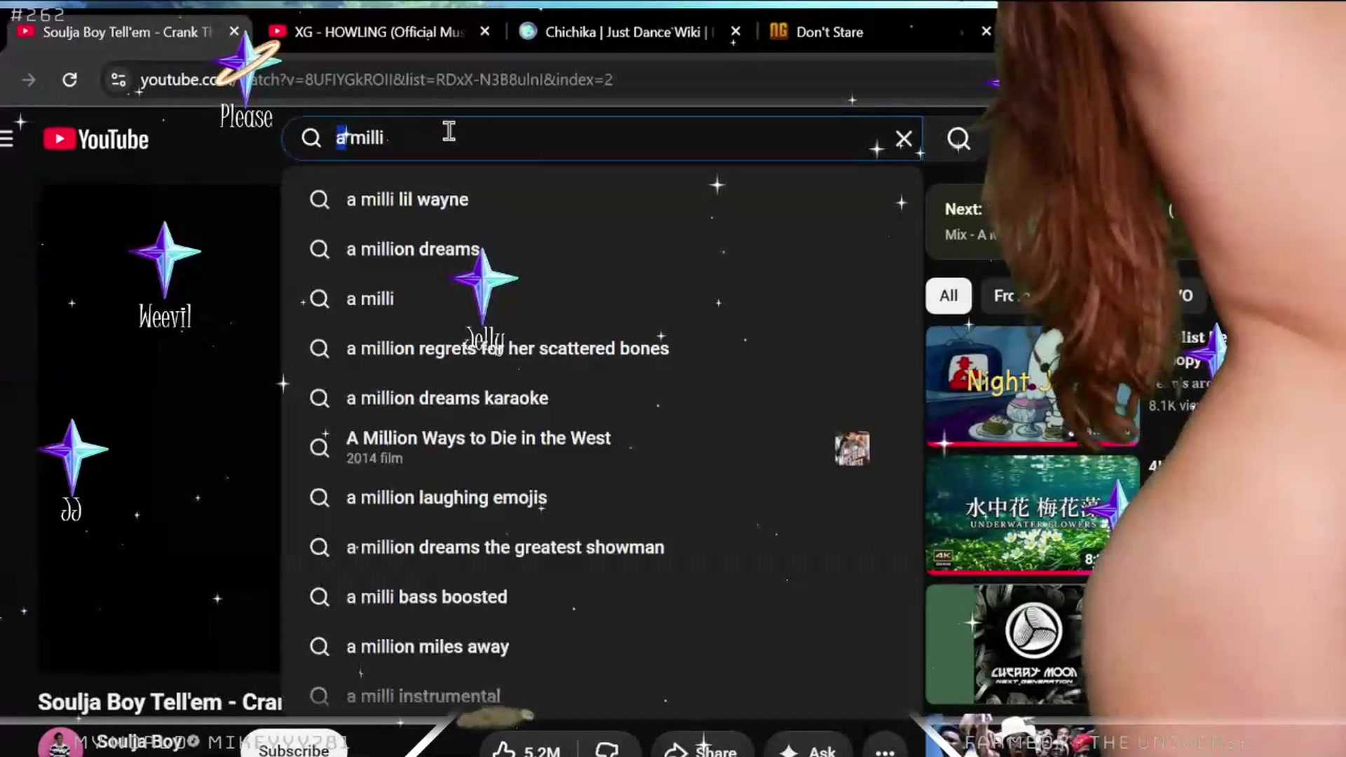This screenshot has height=757, width=1346.
Task: Open the Chichika Just Dance Wiki tab
Action: pos(629,32)
